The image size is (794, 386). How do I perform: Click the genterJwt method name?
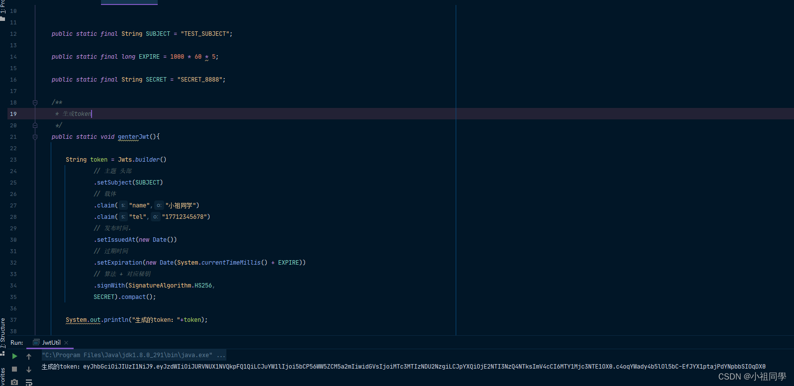tap(133, 137)
